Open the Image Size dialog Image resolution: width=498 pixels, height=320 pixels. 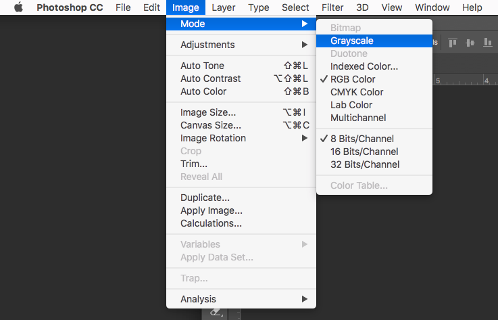click(x=241, y=112)
